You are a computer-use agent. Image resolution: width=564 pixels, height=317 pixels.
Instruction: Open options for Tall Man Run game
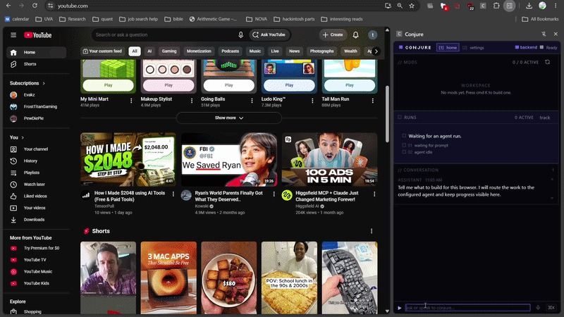pyautogui.click(x=373, y=101)
